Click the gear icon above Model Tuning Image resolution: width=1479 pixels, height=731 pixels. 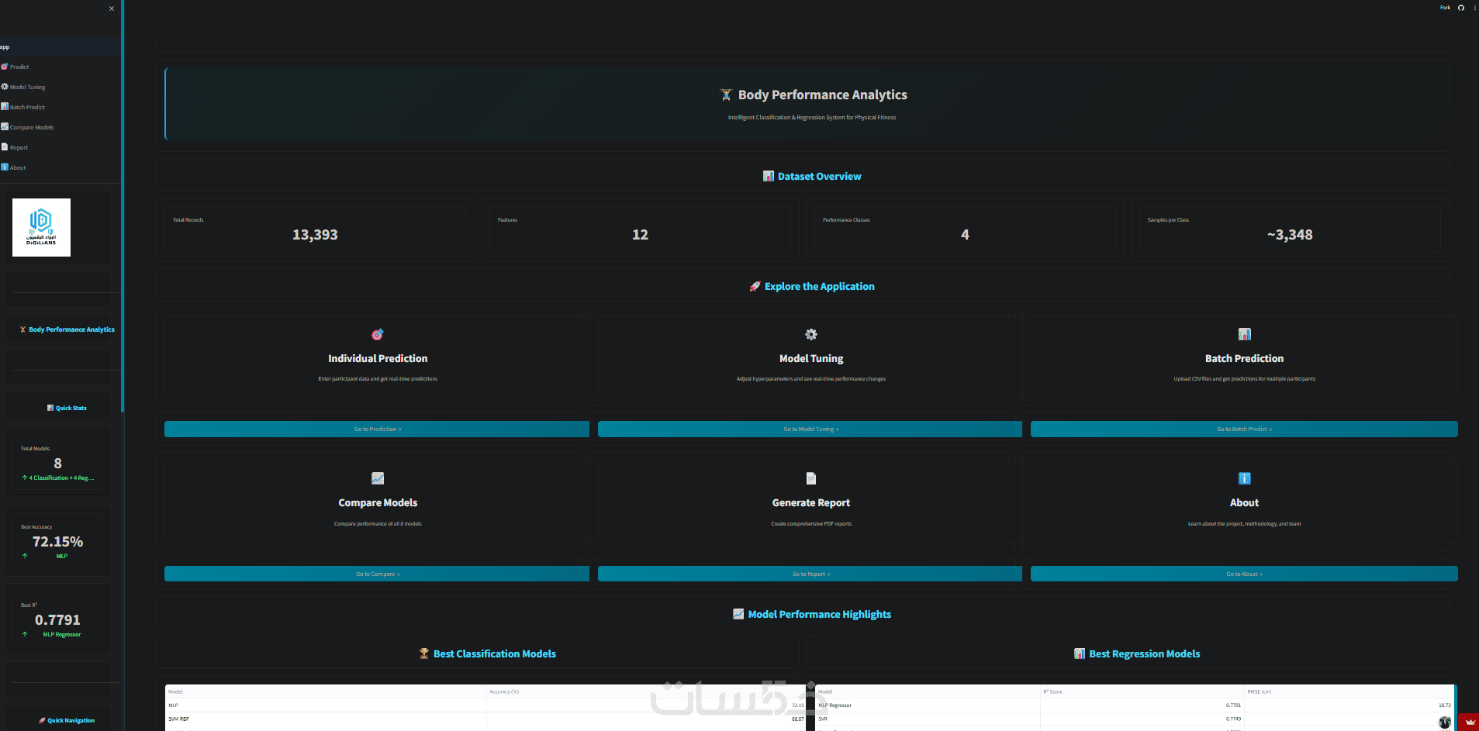pos(811,335)
